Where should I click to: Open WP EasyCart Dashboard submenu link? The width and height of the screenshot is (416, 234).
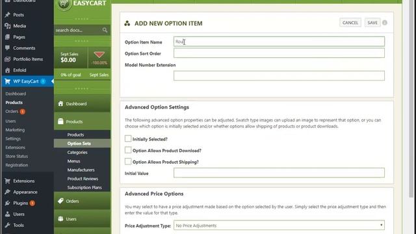click(16, 94)
